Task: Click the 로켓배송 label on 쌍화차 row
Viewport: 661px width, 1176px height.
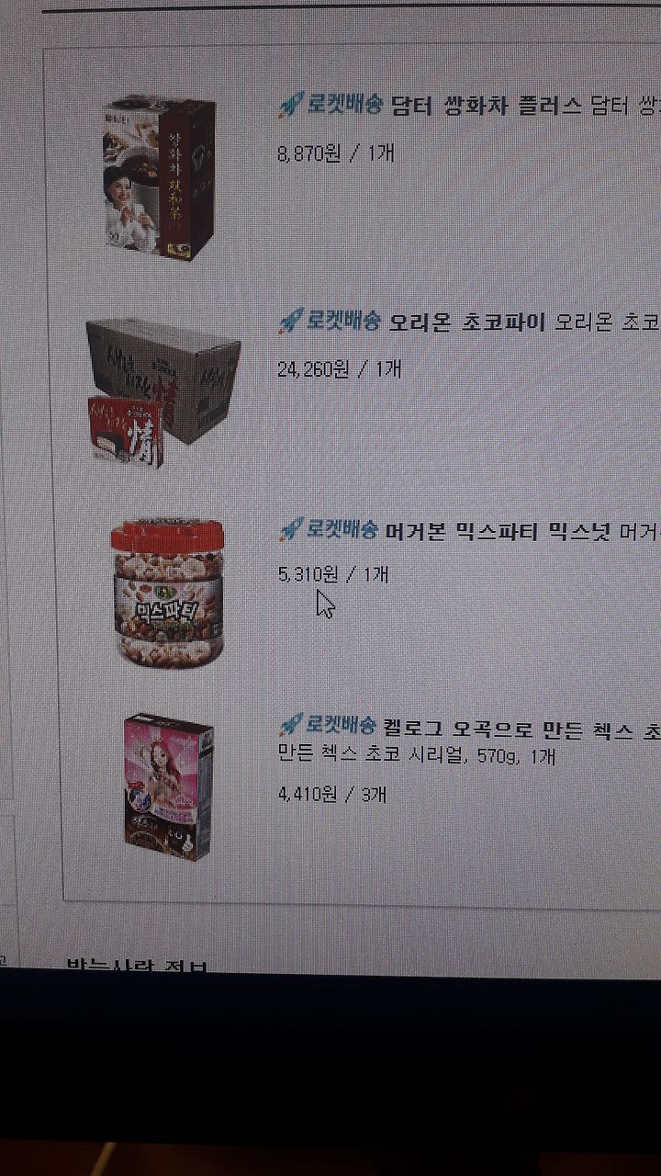Action: pos(344,105)
